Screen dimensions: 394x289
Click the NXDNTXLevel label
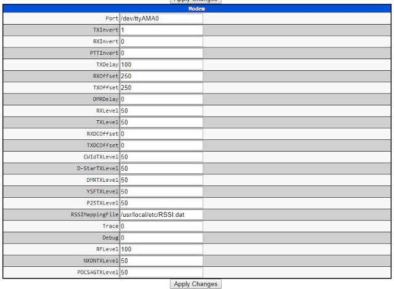[x=101, y=261]
